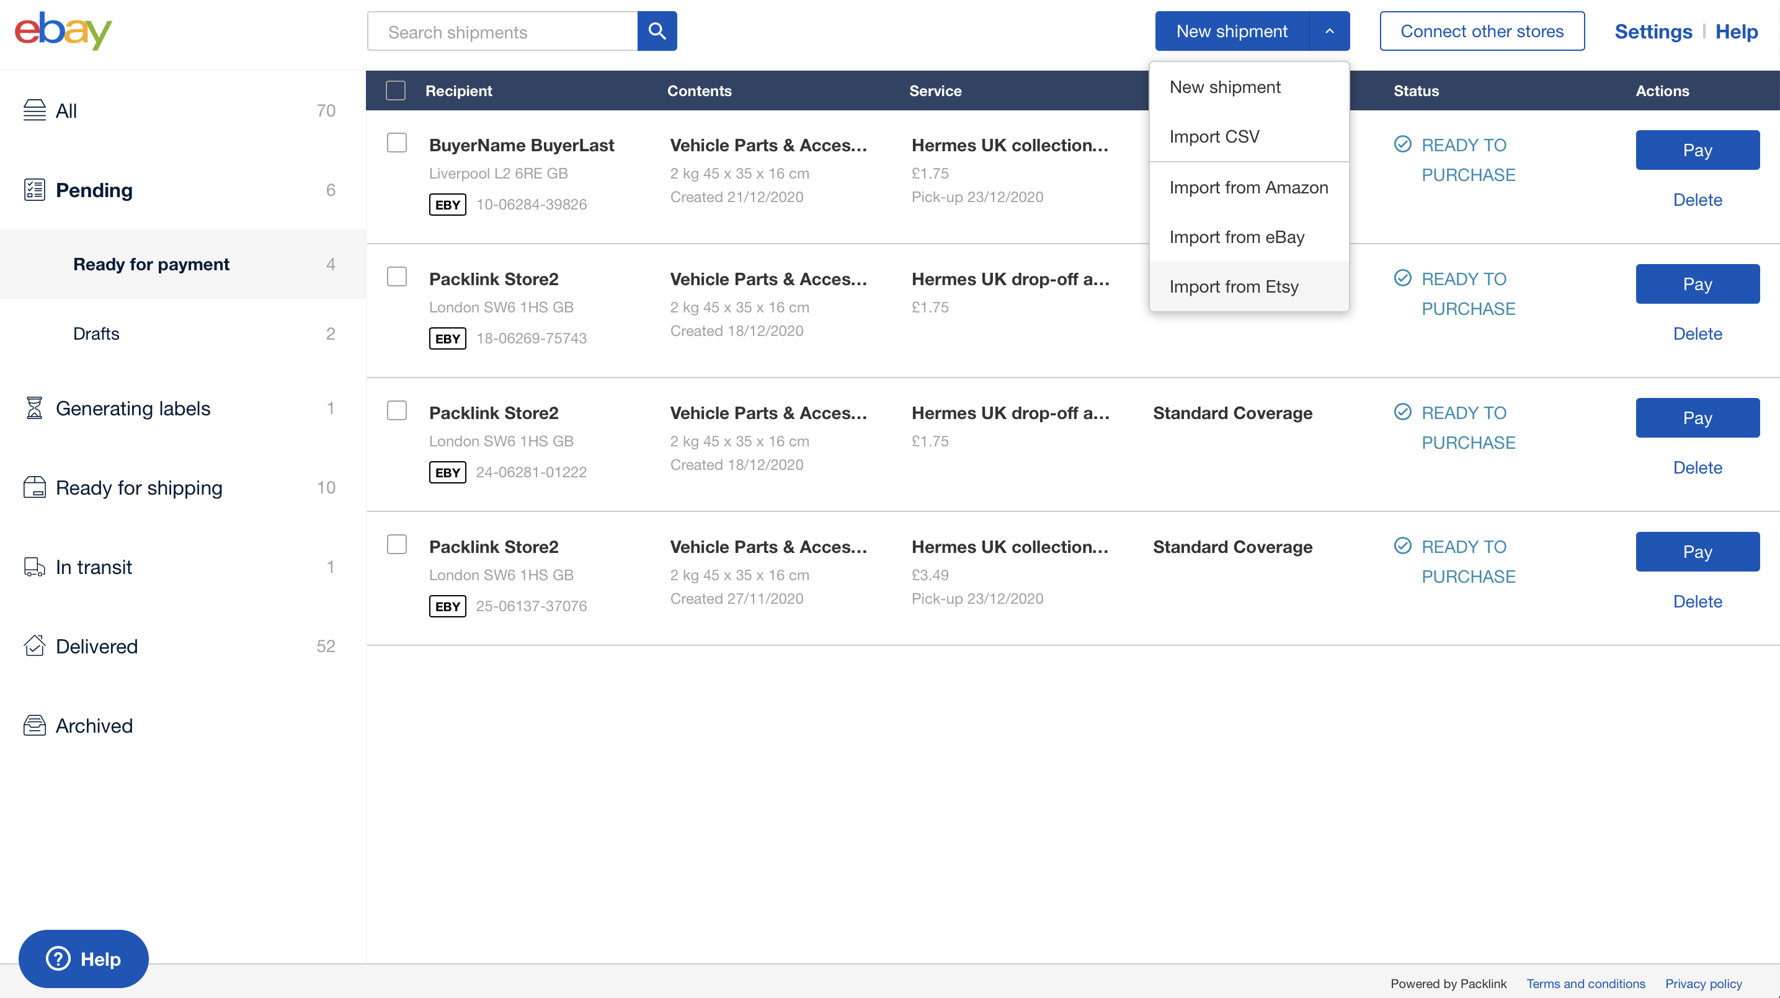The width and height of the screenshot is (1780, 998).
Task: Click the status check icon for order 18-06269-75743
Action: pyautogui.click(x=1403, y=278)
